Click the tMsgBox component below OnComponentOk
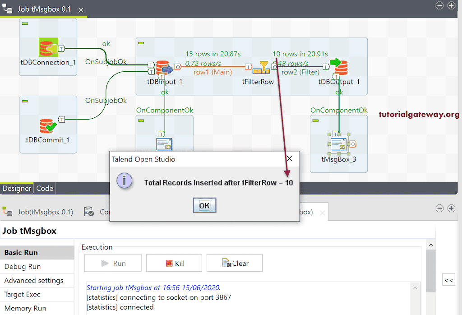462x315 pixels. [x=165, y=144]
